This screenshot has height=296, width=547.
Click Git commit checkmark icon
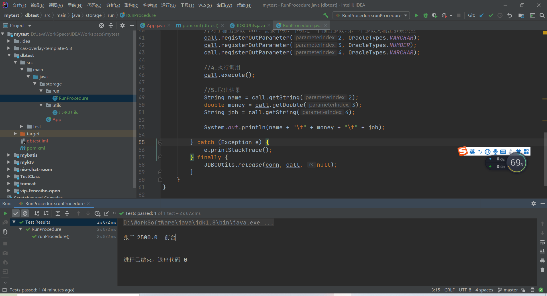[x=491, y=15]
